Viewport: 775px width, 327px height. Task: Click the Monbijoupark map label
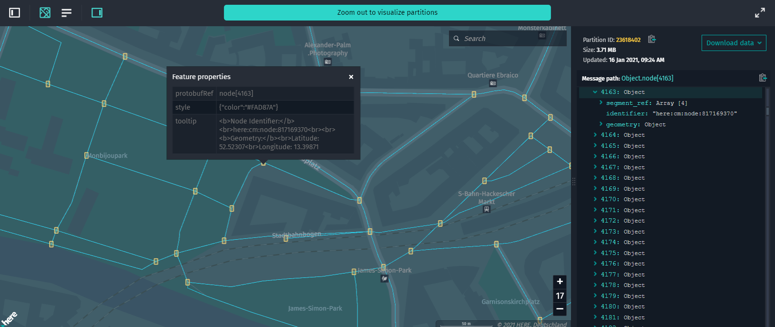[108, 156]
